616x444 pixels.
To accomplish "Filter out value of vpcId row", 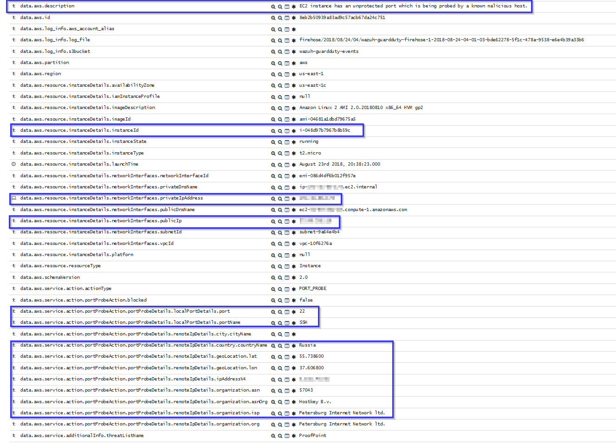I will point(280,244).
